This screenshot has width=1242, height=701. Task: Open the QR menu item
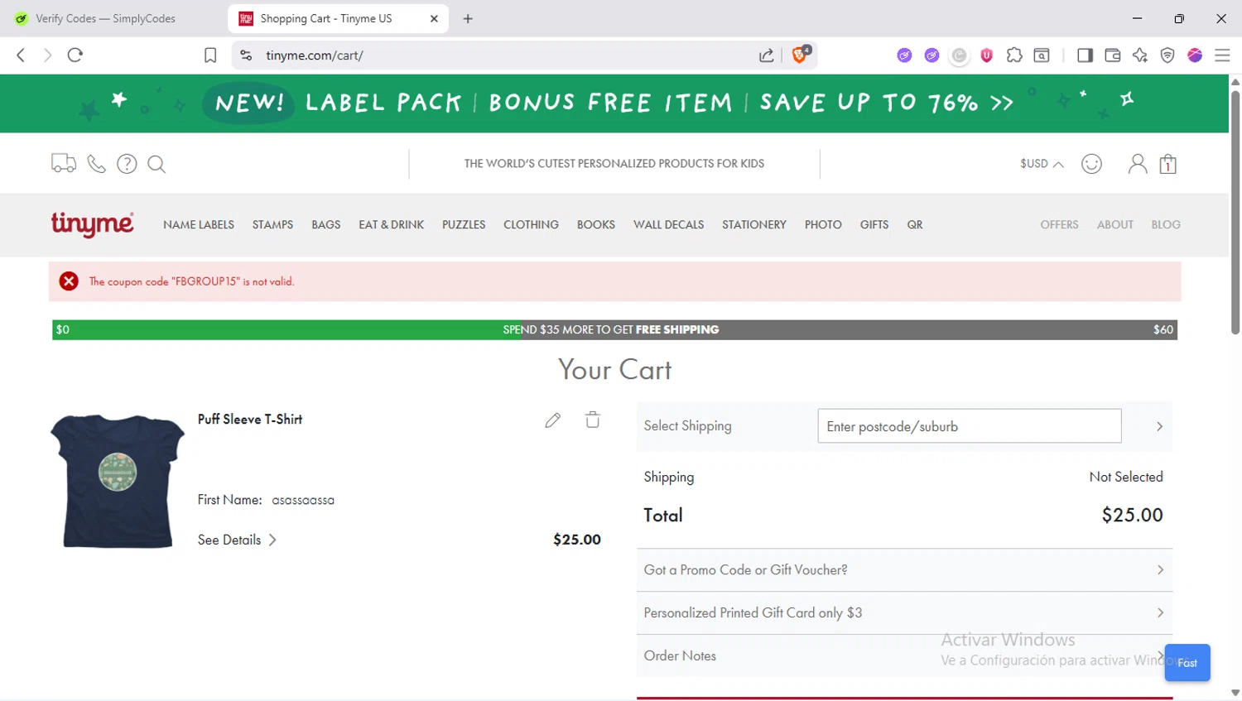coord(914,225)
